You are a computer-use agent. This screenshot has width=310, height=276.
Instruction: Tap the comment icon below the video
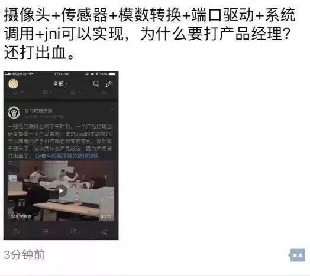pos(47,231)
